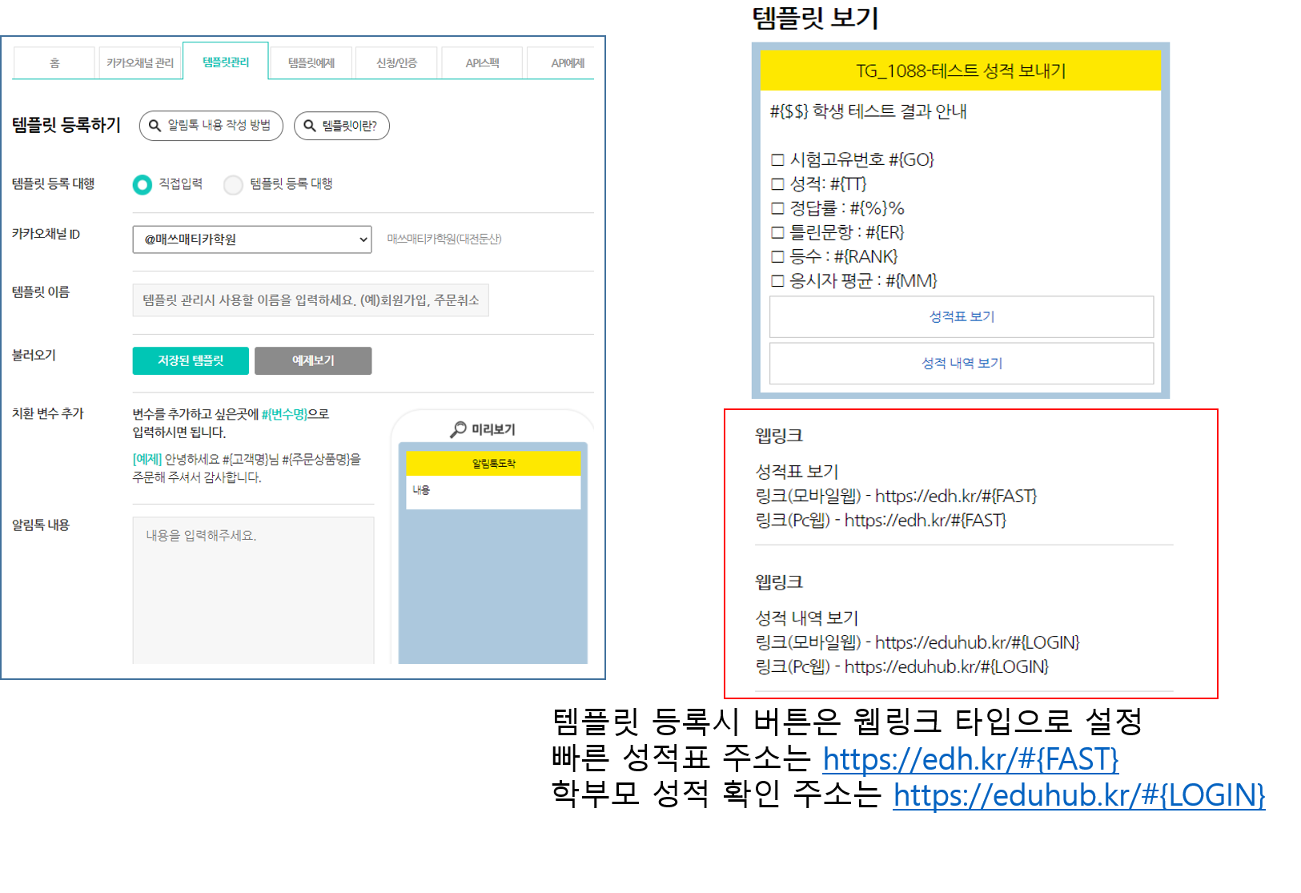Screen dimensions: 1301x893
Task: Click the 응시자 평균 : #{MM} line
Action: coord(853,280)
